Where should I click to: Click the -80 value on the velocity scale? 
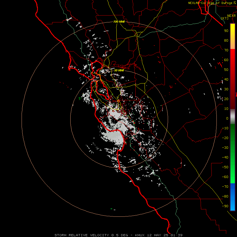coord(225,196)
